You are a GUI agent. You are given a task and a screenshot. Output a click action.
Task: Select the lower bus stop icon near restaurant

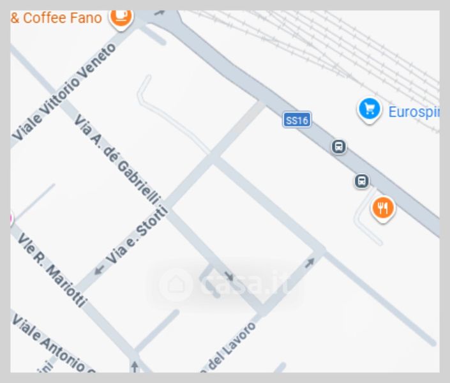(362, 181)
